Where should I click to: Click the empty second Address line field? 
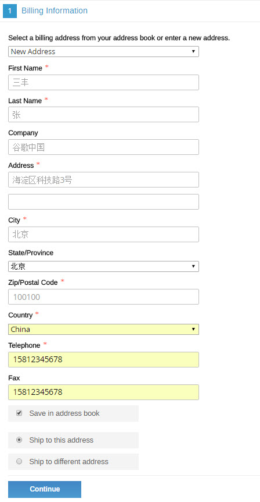tap(103, 201)
